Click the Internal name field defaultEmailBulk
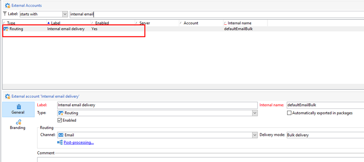 (x=324, y=105)
